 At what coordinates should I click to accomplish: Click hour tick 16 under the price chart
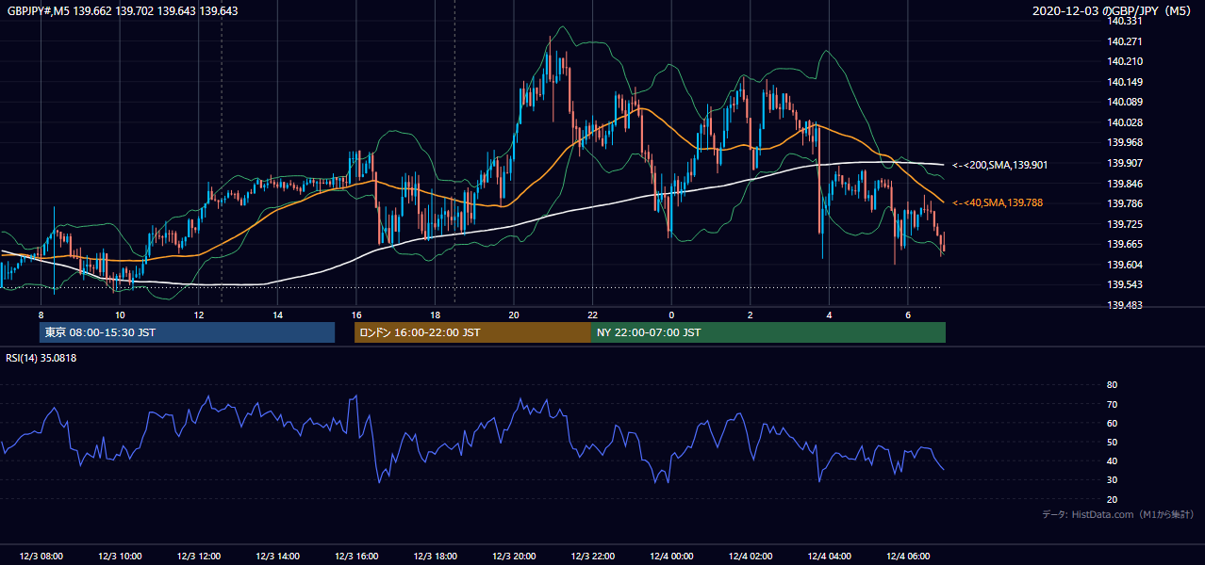(x=356, y=315)
